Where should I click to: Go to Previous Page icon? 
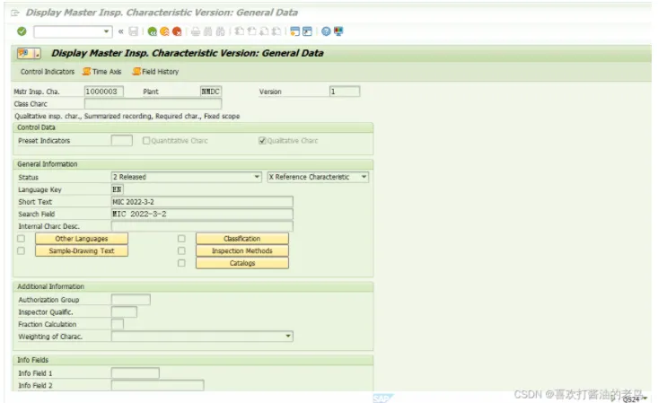click(x=251, y=31)
